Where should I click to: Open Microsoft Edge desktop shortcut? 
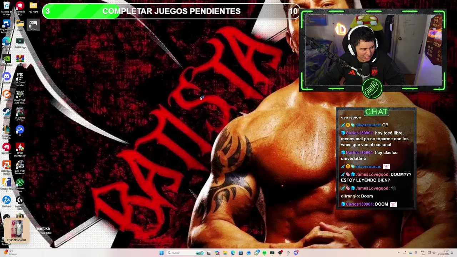[6, 43]
